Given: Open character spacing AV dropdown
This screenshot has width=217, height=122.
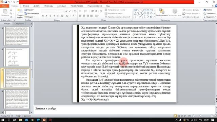Looking at the screenshot, I should click(62, 16).
